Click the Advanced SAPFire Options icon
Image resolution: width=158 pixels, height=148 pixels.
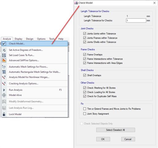(4, 60)
